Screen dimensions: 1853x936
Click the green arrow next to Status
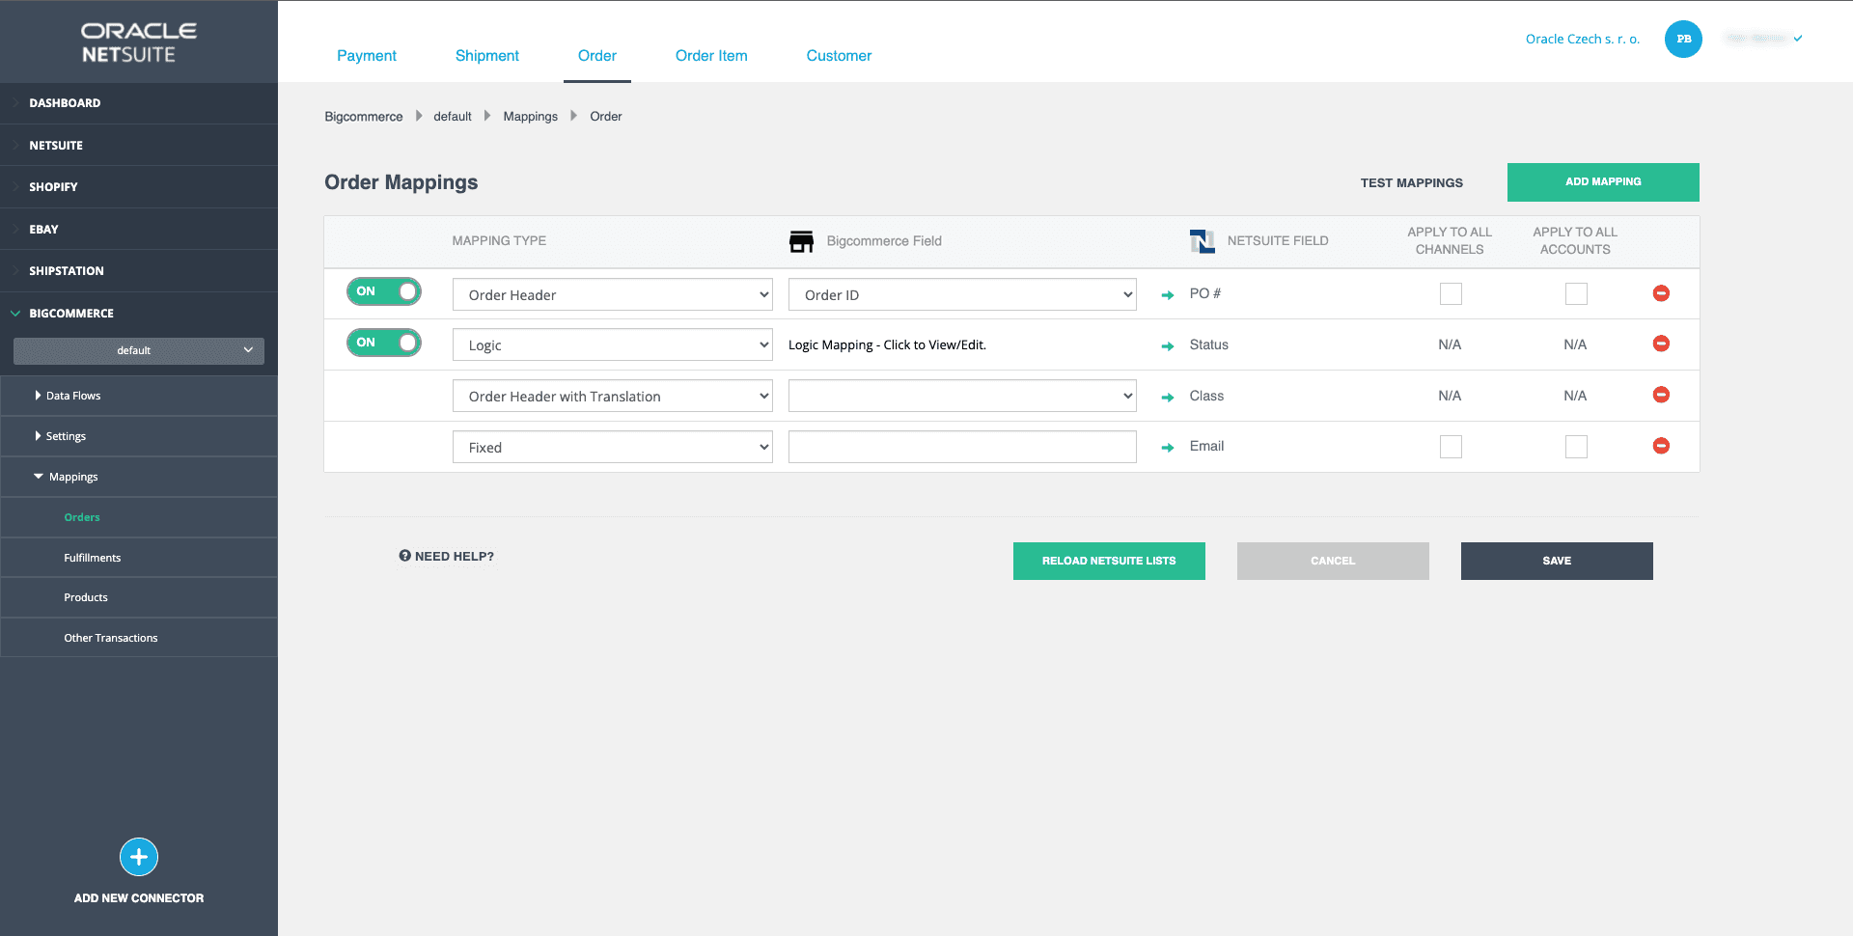click(1168, 345)
